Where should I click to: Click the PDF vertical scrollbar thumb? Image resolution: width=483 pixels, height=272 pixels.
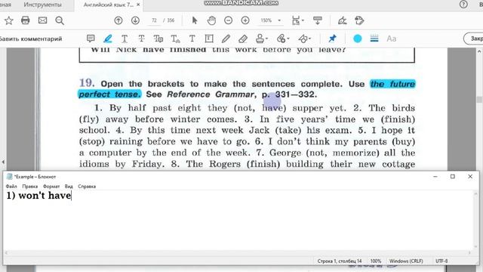(x=479, y=100)
